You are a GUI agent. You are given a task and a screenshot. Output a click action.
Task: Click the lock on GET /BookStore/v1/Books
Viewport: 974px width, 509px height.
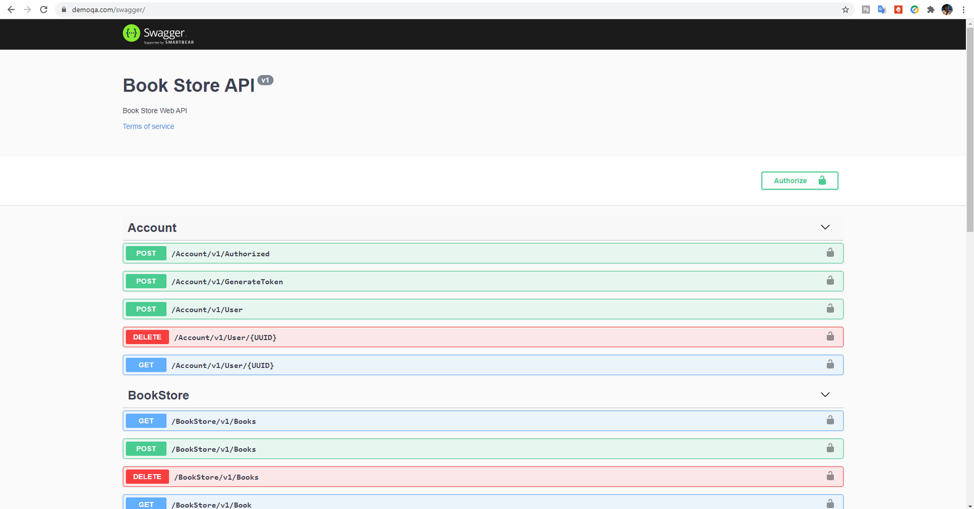[x=830, y=420]
